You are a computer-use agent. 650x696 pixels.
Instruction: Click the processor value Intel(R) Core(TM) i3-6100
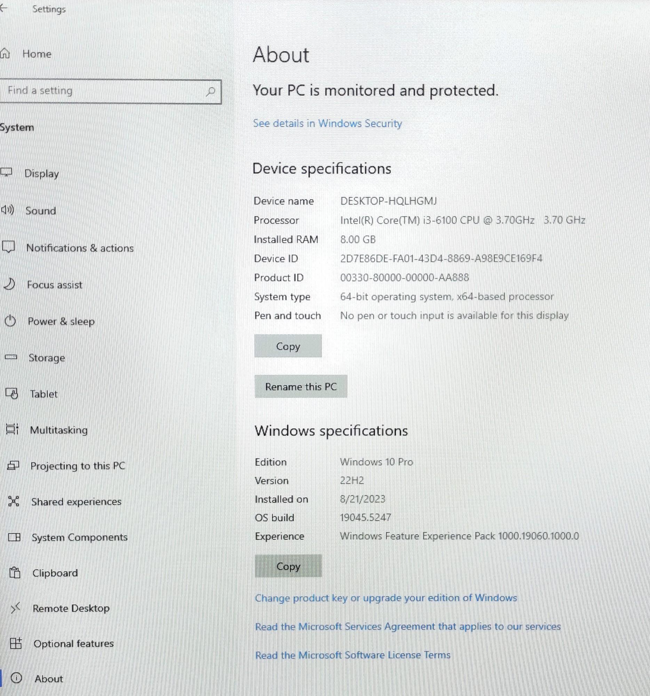tap(462, 220)
